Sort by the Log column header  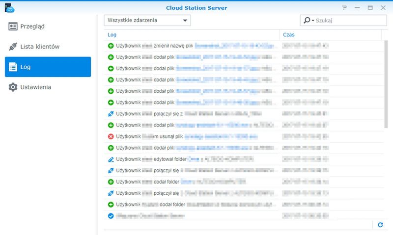(x=192, y=35)
